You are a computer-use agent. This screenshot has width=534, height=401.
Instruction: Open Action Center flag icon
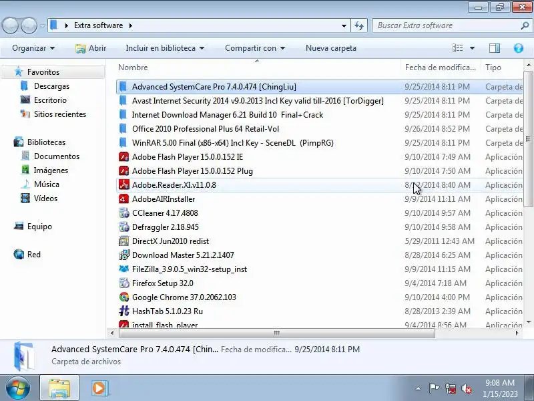pos(434,388)
